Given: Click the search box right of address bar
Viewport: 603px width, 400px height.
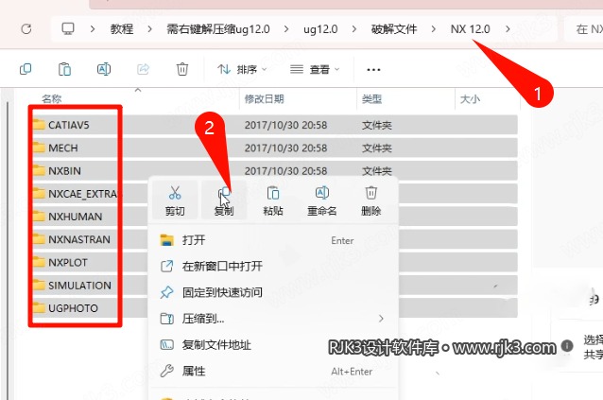Looking at the screenshot, I should 584,29.
